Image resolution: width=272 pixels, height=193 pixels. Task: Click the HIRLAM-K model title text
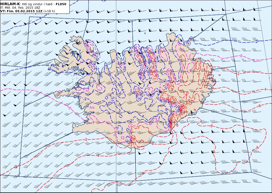click(10, 4)
